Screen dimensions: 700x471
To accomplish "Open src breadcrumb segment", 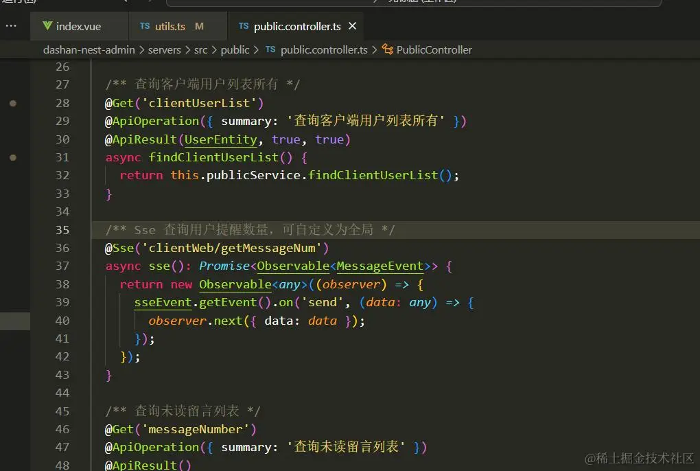I will [x=201, y=49].
